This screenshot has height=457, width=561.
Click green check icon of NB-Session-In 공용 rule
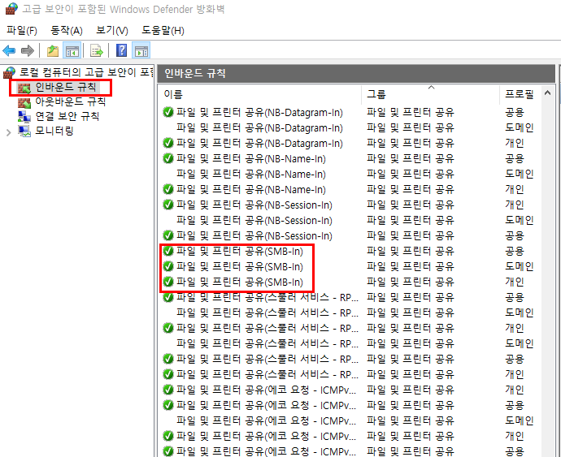[x=168, y=235]
